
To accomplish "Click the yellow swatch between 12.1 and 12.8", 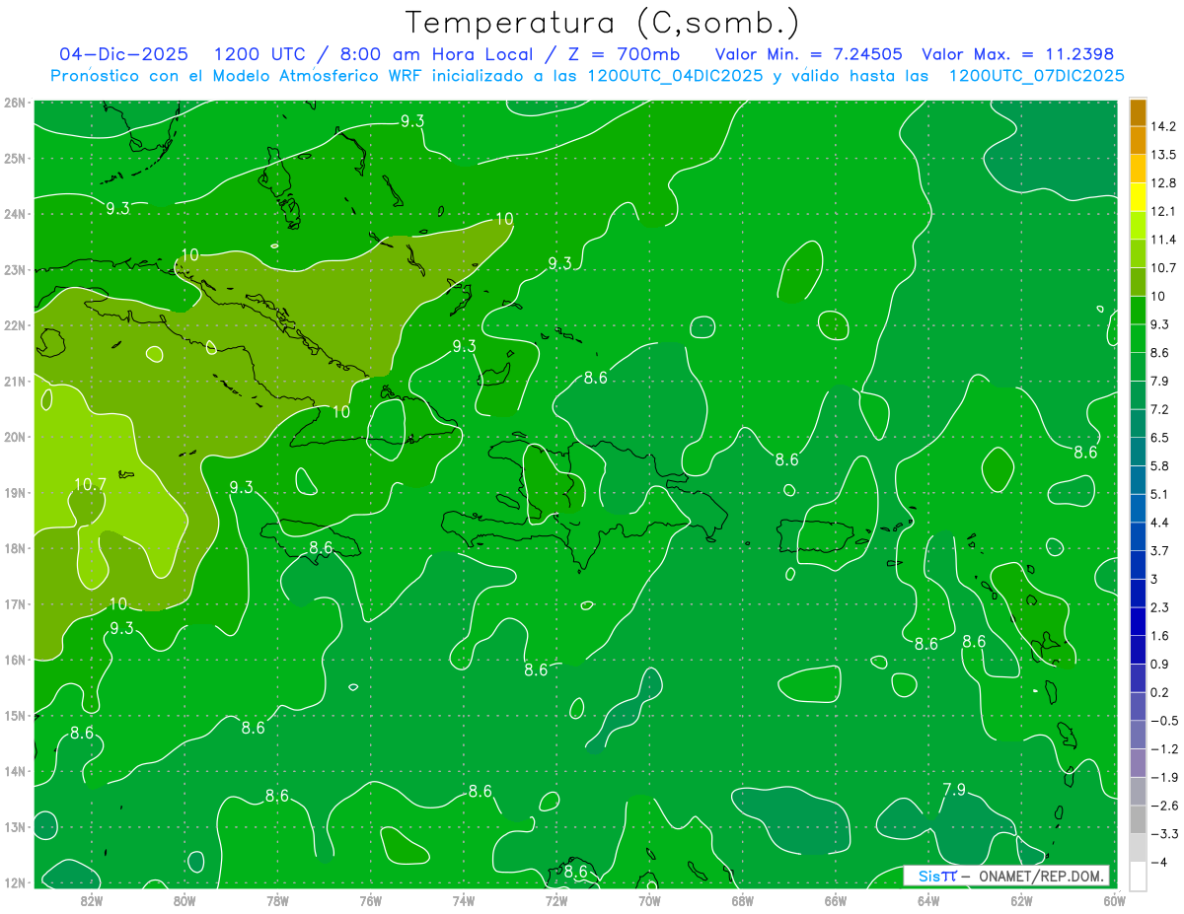I will [1139, 197].
